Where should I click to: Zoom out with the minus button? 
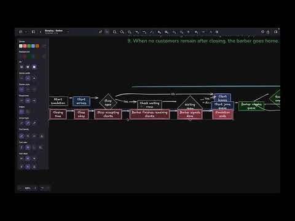point(20,188)
